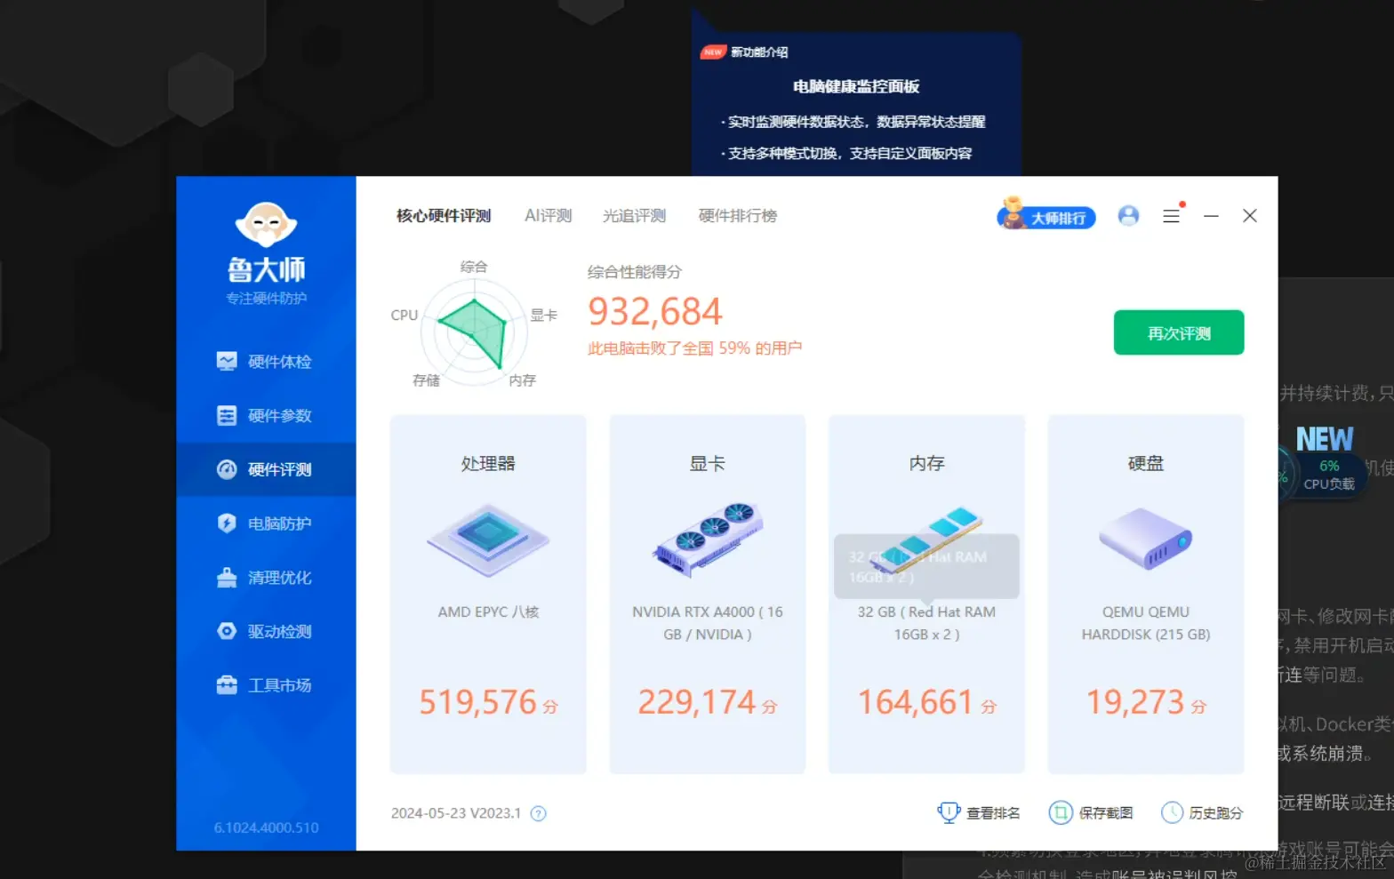The width and height of the screenshot is (1394, 879).
Task: Click the 电脑健康监控面板 popup title
Action: pyautogui.click(x=856, y=86)
